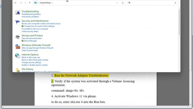Click the shield icon beside Device Manager
This screenshot has height=109, width=193.
click(x=23, y=41)
